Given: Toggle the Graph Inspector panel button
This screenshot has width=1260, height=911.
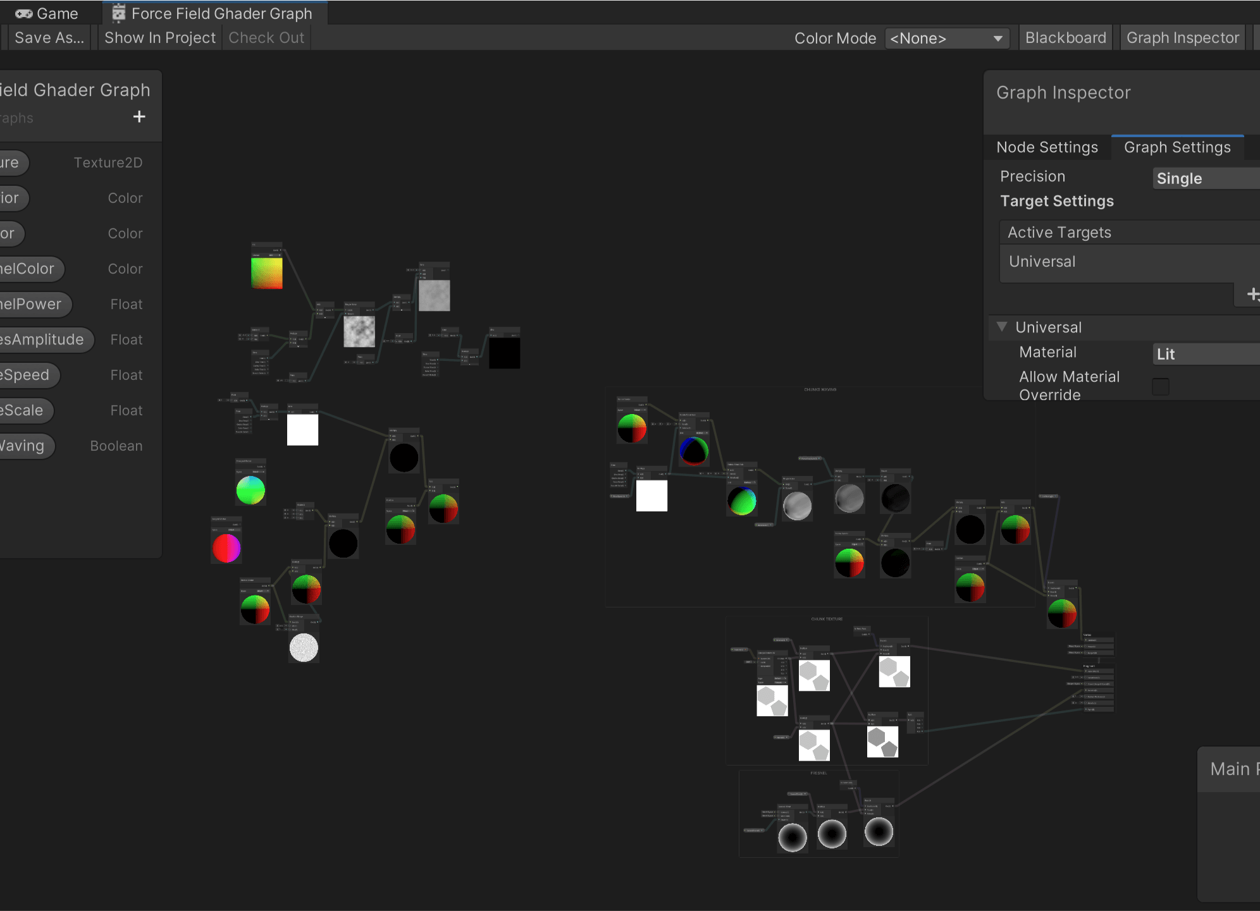Looking at the screenshot, I should (1182, 38).
